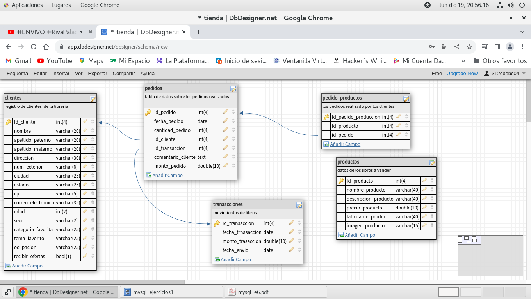531x299 pixels.
Task: Toggle Chrome side panel button
Action: (x=497, y=47)
